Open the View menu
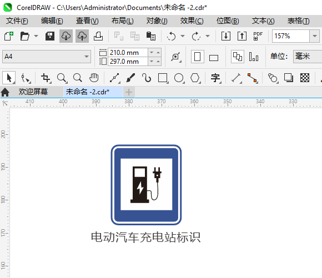Image resolution: width=322 pixels, height=278 pixels. (87, 21)
